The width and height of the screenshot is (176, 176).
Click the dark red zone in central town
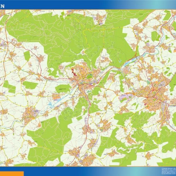click(x=74, y=72)
